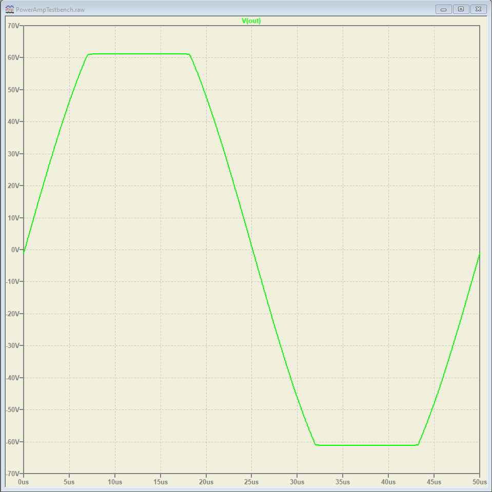Click the 20V vertical axis label
The image size is (492, 492).
[13, 186]
